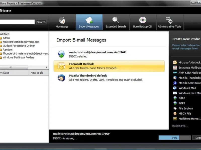Click the IMAP icon in Create New Profile
The width and height of the screenshot is (201, 150).
coord(175,98)
